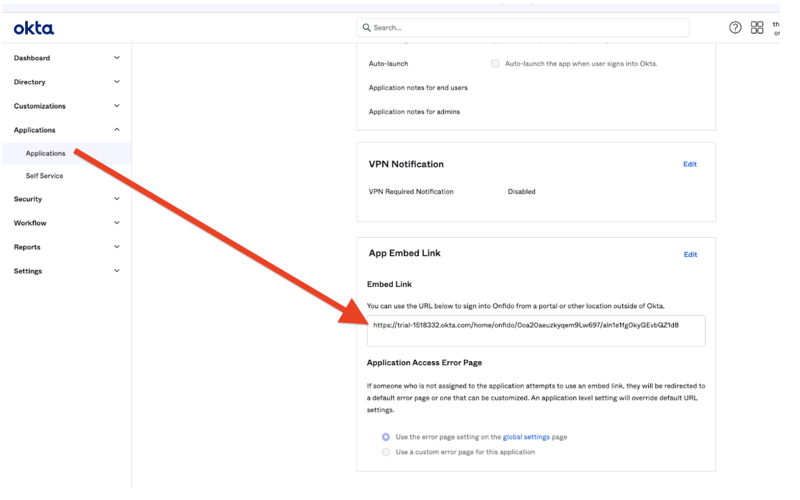Click the Okta logo
800x500 pixels.
(34, 28)
